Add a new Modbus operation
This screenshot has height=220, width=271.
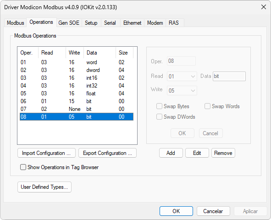pos(171,153)
